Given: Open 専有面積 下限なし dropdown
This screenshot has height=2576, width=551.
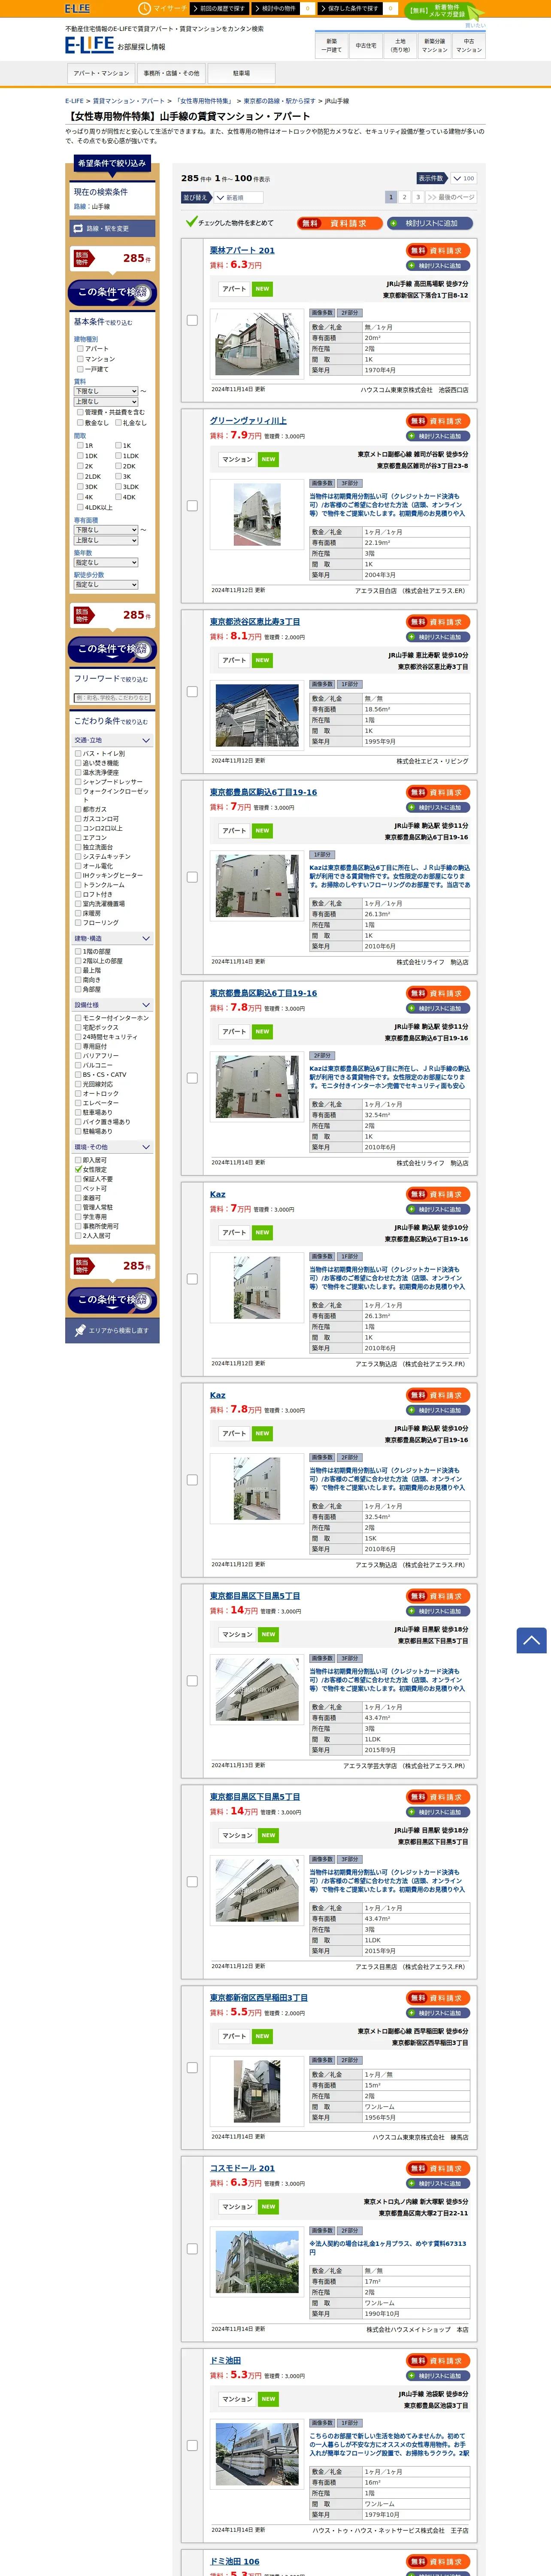Looking at the screenshot, I should tap(106, 530).
